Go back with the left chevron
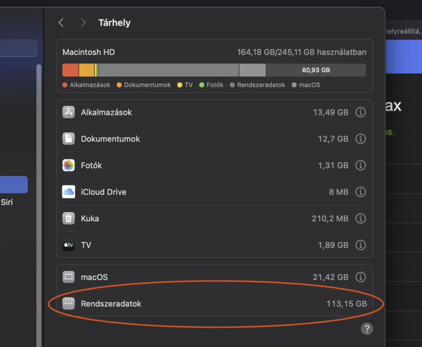This screenshot has height=347, width=422. (61, 23)
